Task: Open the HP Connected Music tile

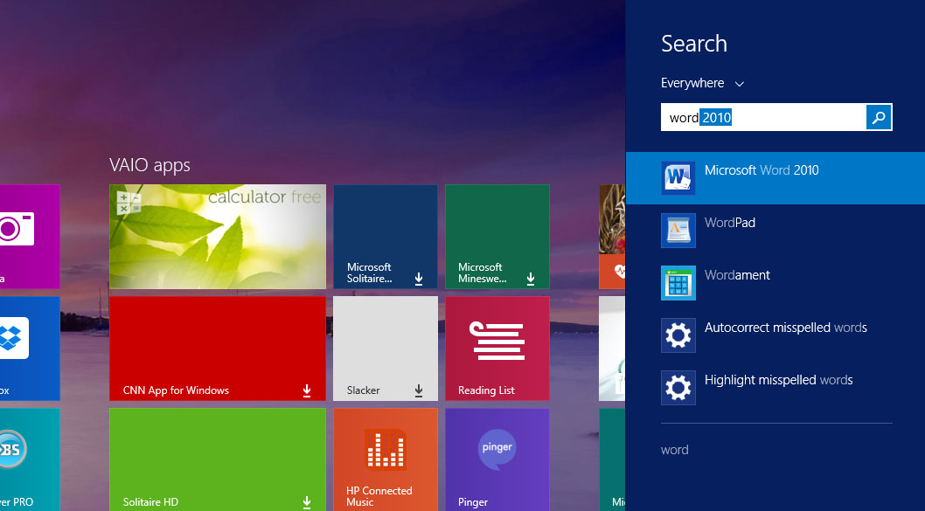Action: pos(386,459)
